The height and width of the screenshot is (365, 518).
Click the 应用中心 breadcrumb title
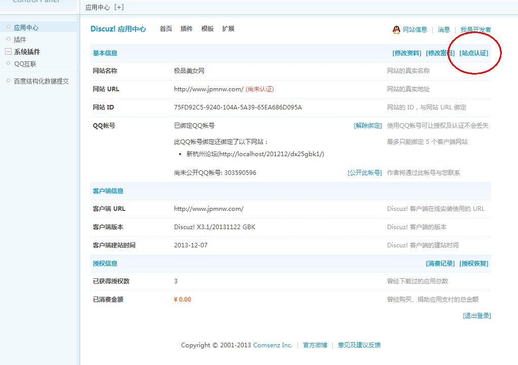97,7
